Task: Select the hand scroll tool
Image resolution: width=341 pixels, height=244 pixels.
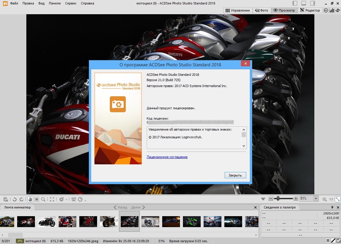Action: click(30, 200)
